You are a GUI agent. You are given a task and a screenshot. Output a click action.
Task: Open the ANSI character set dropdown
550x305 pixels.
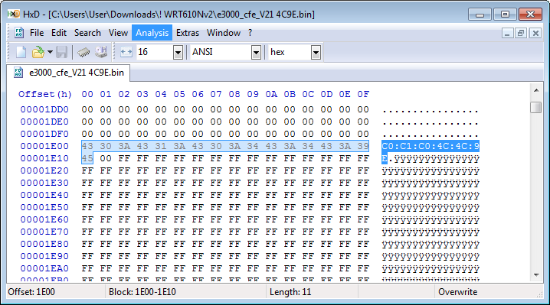pyautogui.click(x=257, y=53)
